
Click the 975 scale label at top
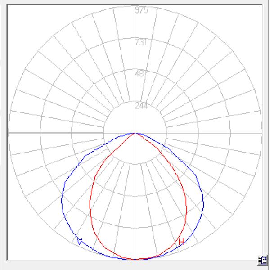click(141, 10)
